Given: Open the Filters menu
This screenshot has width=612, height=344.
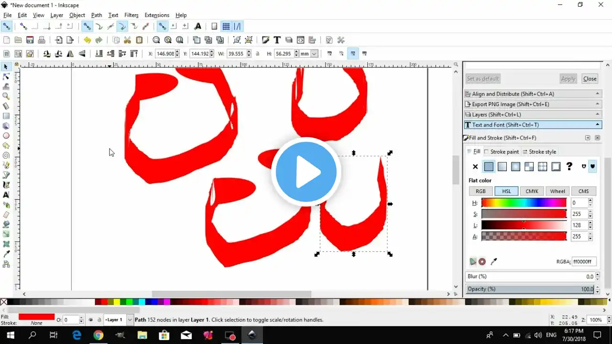Looking at the screenshot, I should coord(131,15).
